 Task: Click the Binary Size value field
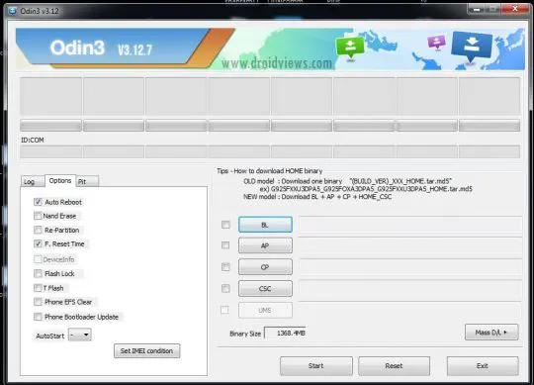point(285,333)
